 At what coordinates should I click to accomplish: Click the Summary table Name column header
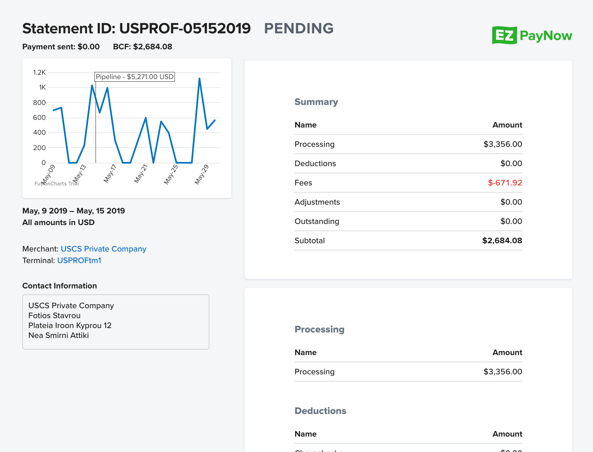pyautogui.click(x=306, y=125)
